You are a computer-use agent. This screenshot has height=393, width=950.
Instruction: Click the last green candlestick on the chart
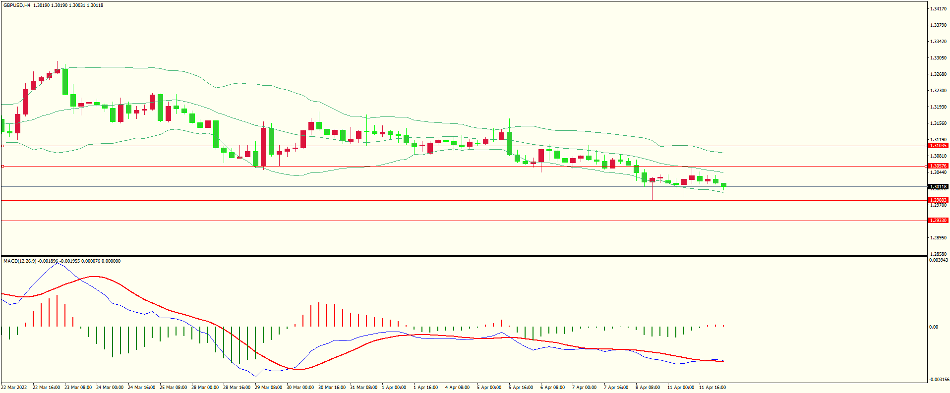pos(724,185)
